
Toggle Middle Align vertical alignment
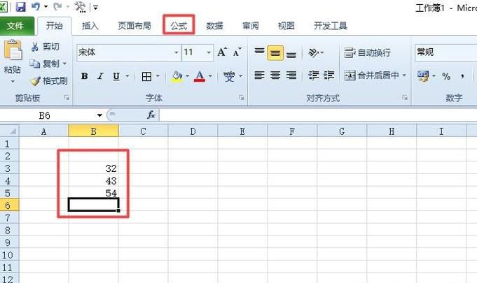pyautogui.click(x=275, y=53)
